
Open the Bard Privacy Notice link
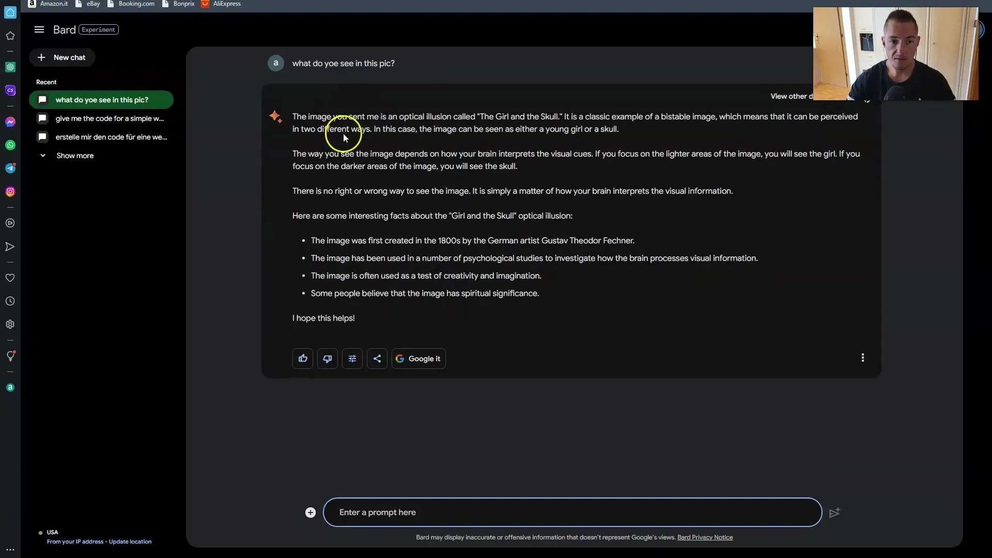(x=705, y=537)
